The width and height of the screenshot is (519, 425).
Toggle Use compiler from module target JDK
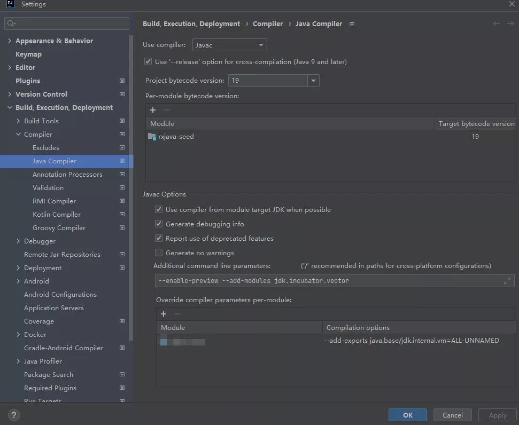click(x=159, y=209)
